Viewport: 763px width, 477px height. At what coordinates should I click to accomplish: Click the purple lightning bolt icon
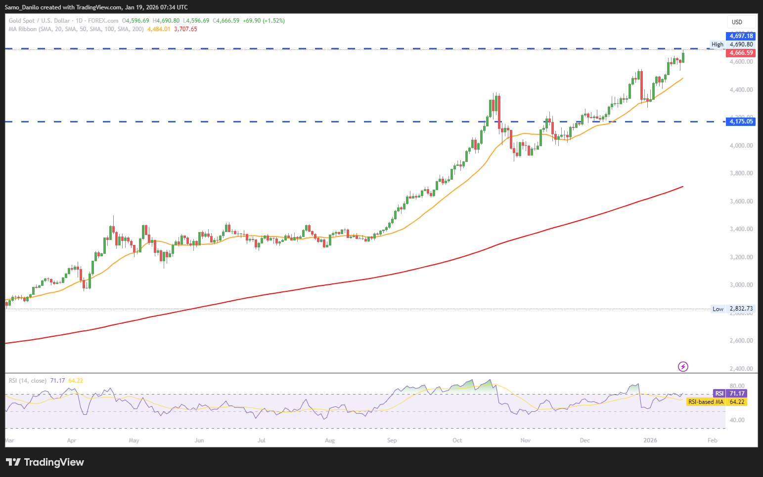point(683,366)
